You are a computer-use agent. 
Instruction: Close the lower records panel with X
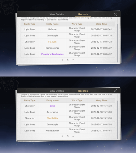(x=115, y=91)
